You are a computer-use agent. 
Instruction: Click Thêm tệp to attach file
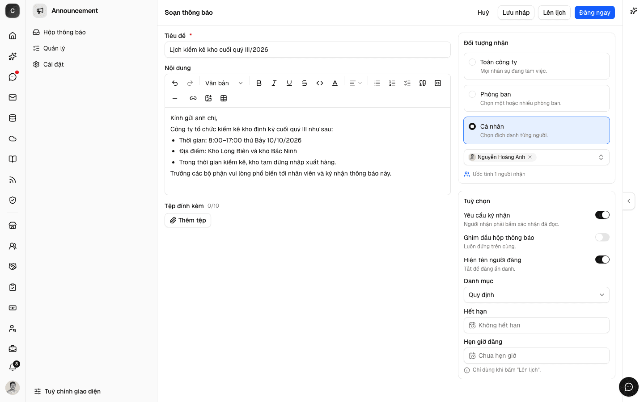[x=188, y=220]
